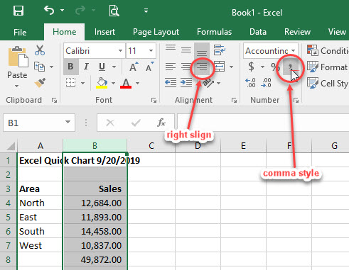The image size is (349, 270).
Task: Decrease indent
Action: click(x=171, y=83)
